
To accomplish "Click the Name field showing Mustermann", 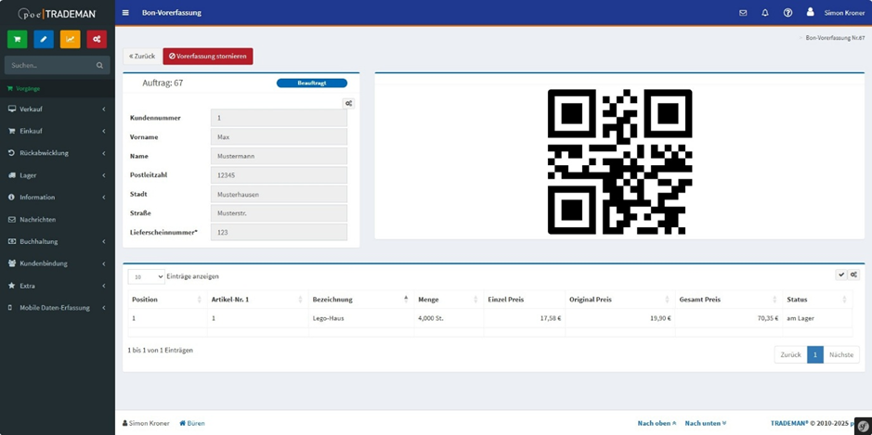I will (x=279, y=156).
